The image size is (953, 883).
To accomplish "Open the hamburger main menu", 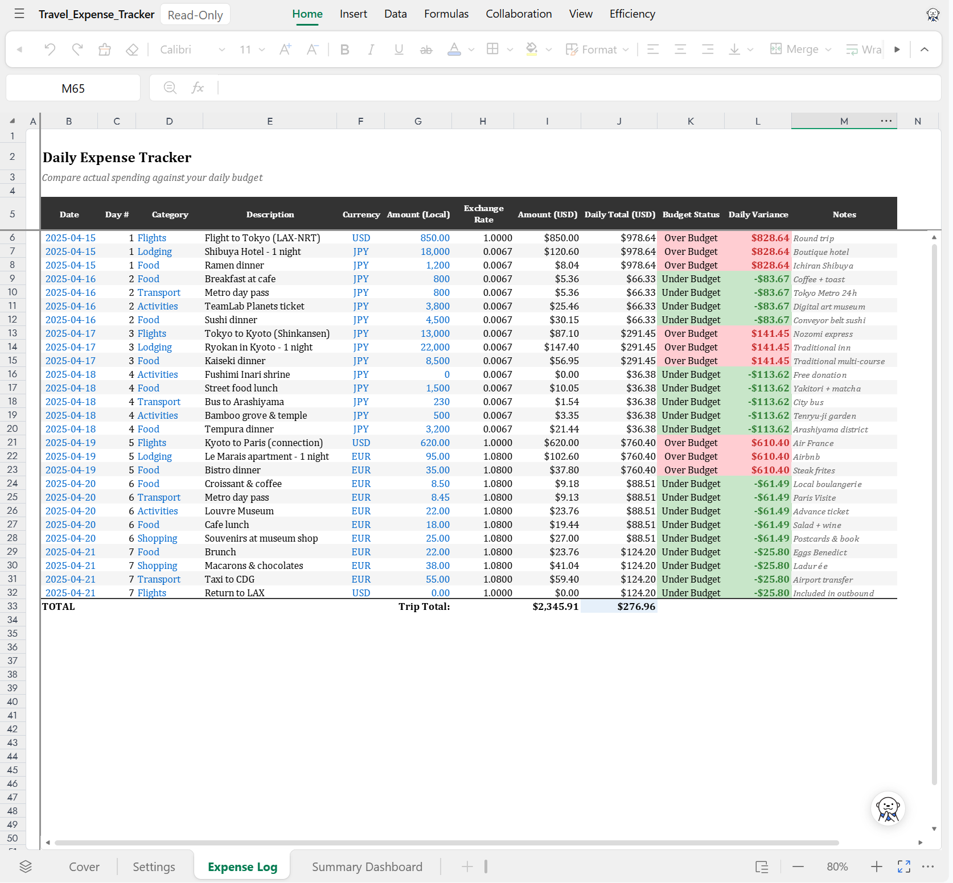I will coord(19,14).
